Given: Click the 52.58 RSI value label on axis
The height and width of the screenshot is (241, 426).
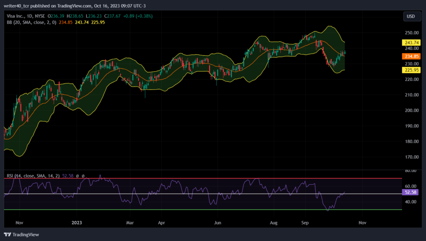Looking at the screenshot, I should tap(410, 192).
